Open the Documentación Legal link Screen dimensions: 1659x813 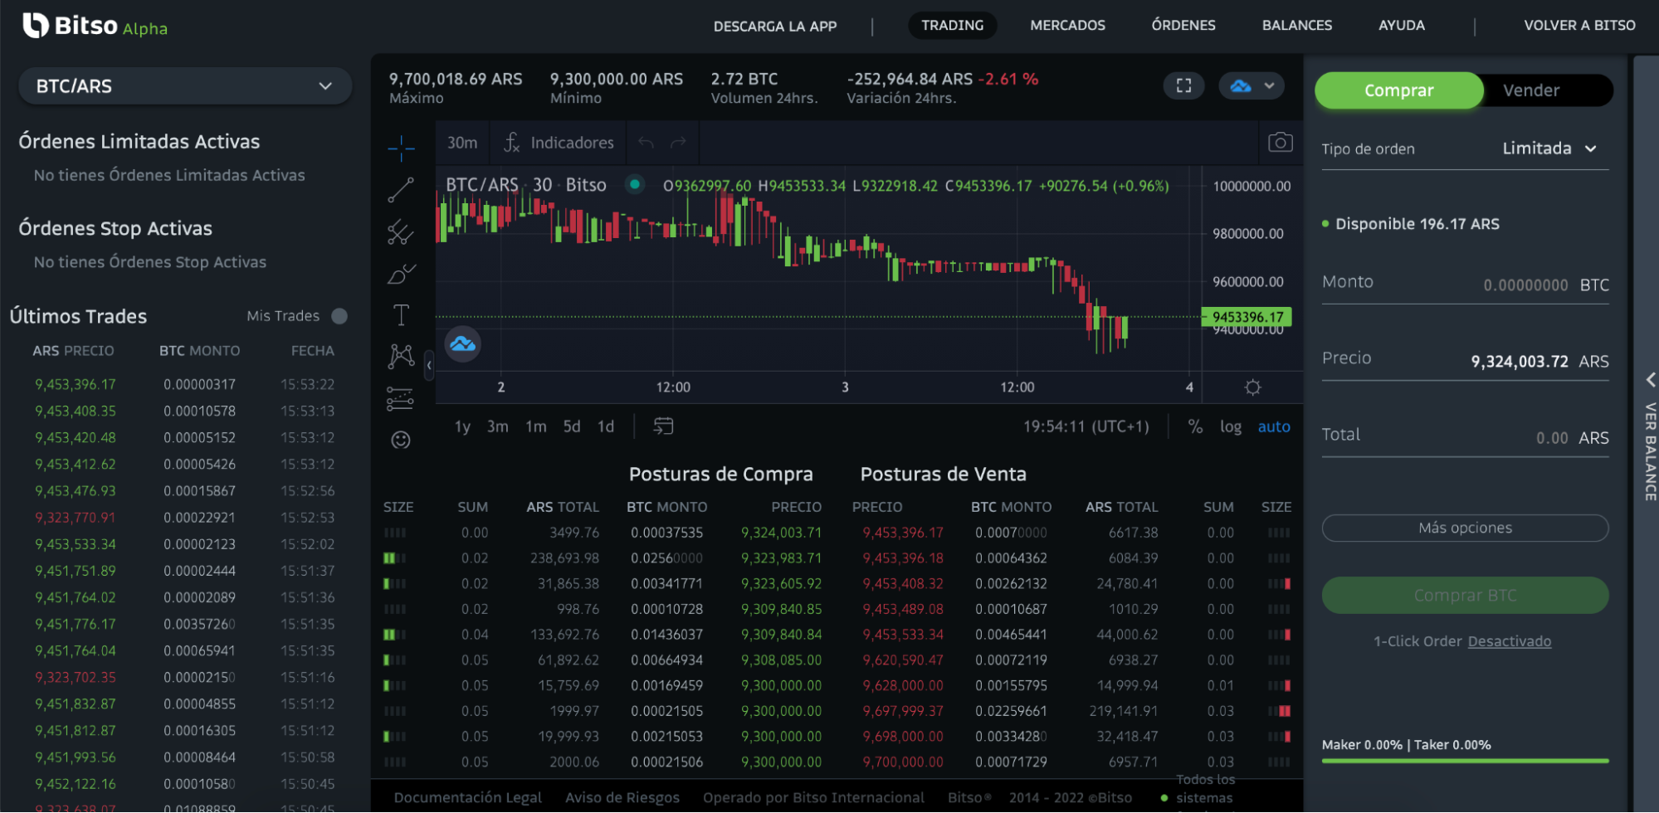[x=467, y=797]
